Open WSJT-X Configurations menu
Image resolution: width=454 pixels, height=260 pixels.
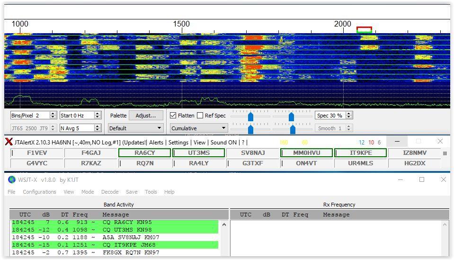point(39,192)
